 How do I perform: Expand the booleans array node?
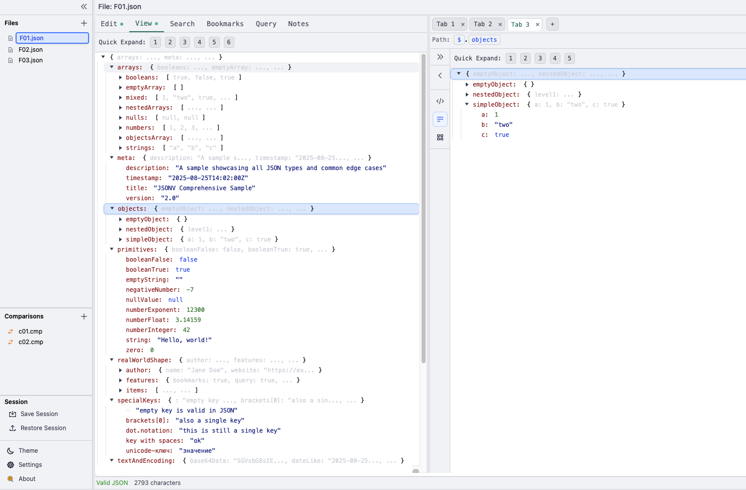tap(120, 77)
